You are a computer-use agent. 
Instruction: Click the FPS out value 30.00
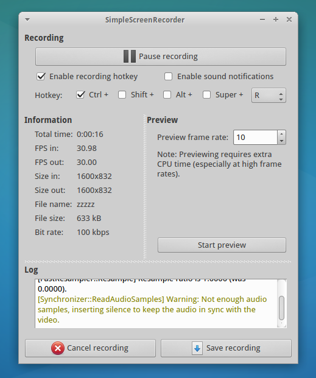tap(86, 163)
